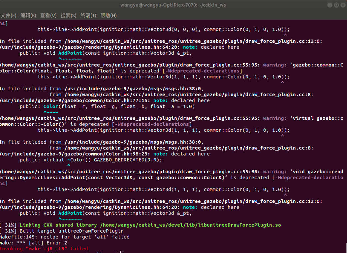Open the 查看(V) menu

[48, 15]
